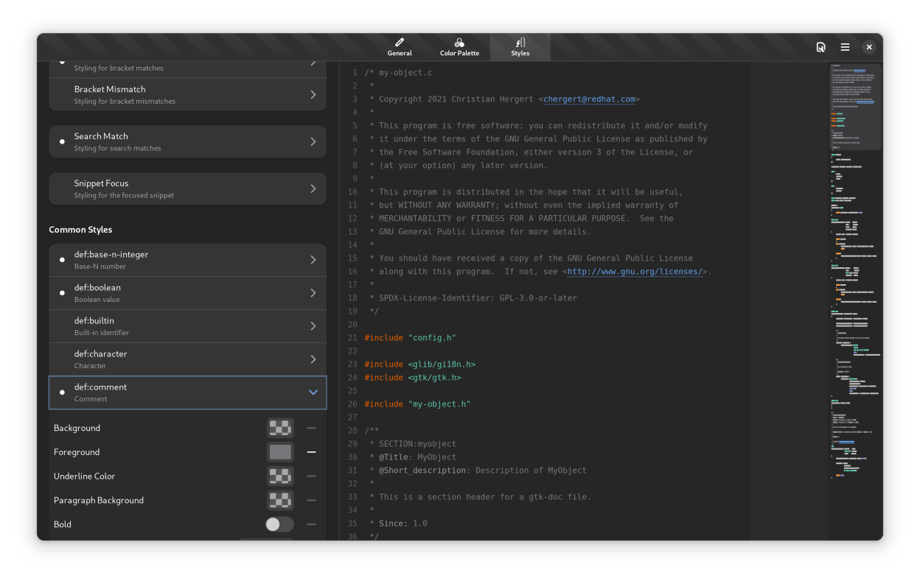
Task: Expand def:character style options
Action: [187, 359]
